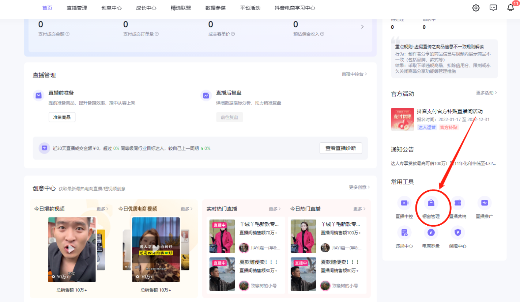Open first 羊绒羊毛新款 thumbnail in 实时热门直播
The height and width of the screenshot is (302, 520).
click(x=222, y=236)
